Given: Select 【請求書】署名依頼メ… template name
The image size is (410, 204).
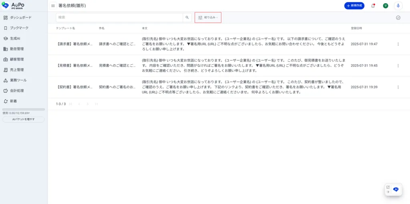Looking at the screenshot, I should tap(74, 44).
